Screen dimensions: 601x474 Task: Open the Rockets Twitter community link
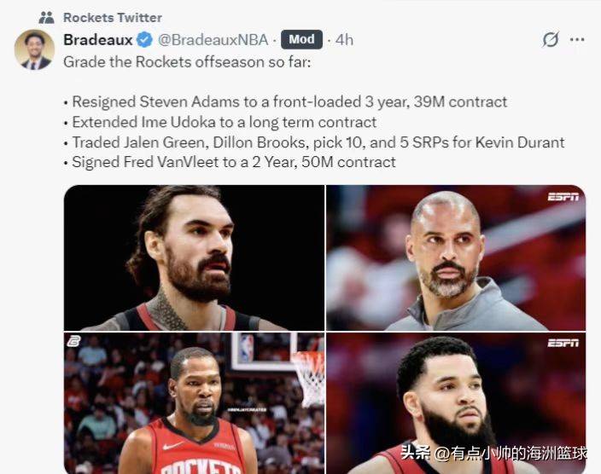coord(113,18)
